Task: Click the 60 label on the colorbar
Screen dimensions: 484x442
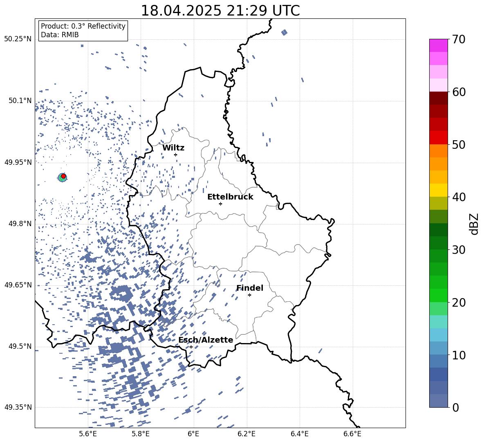Action: pyautogui.click(x=459, y=92)
